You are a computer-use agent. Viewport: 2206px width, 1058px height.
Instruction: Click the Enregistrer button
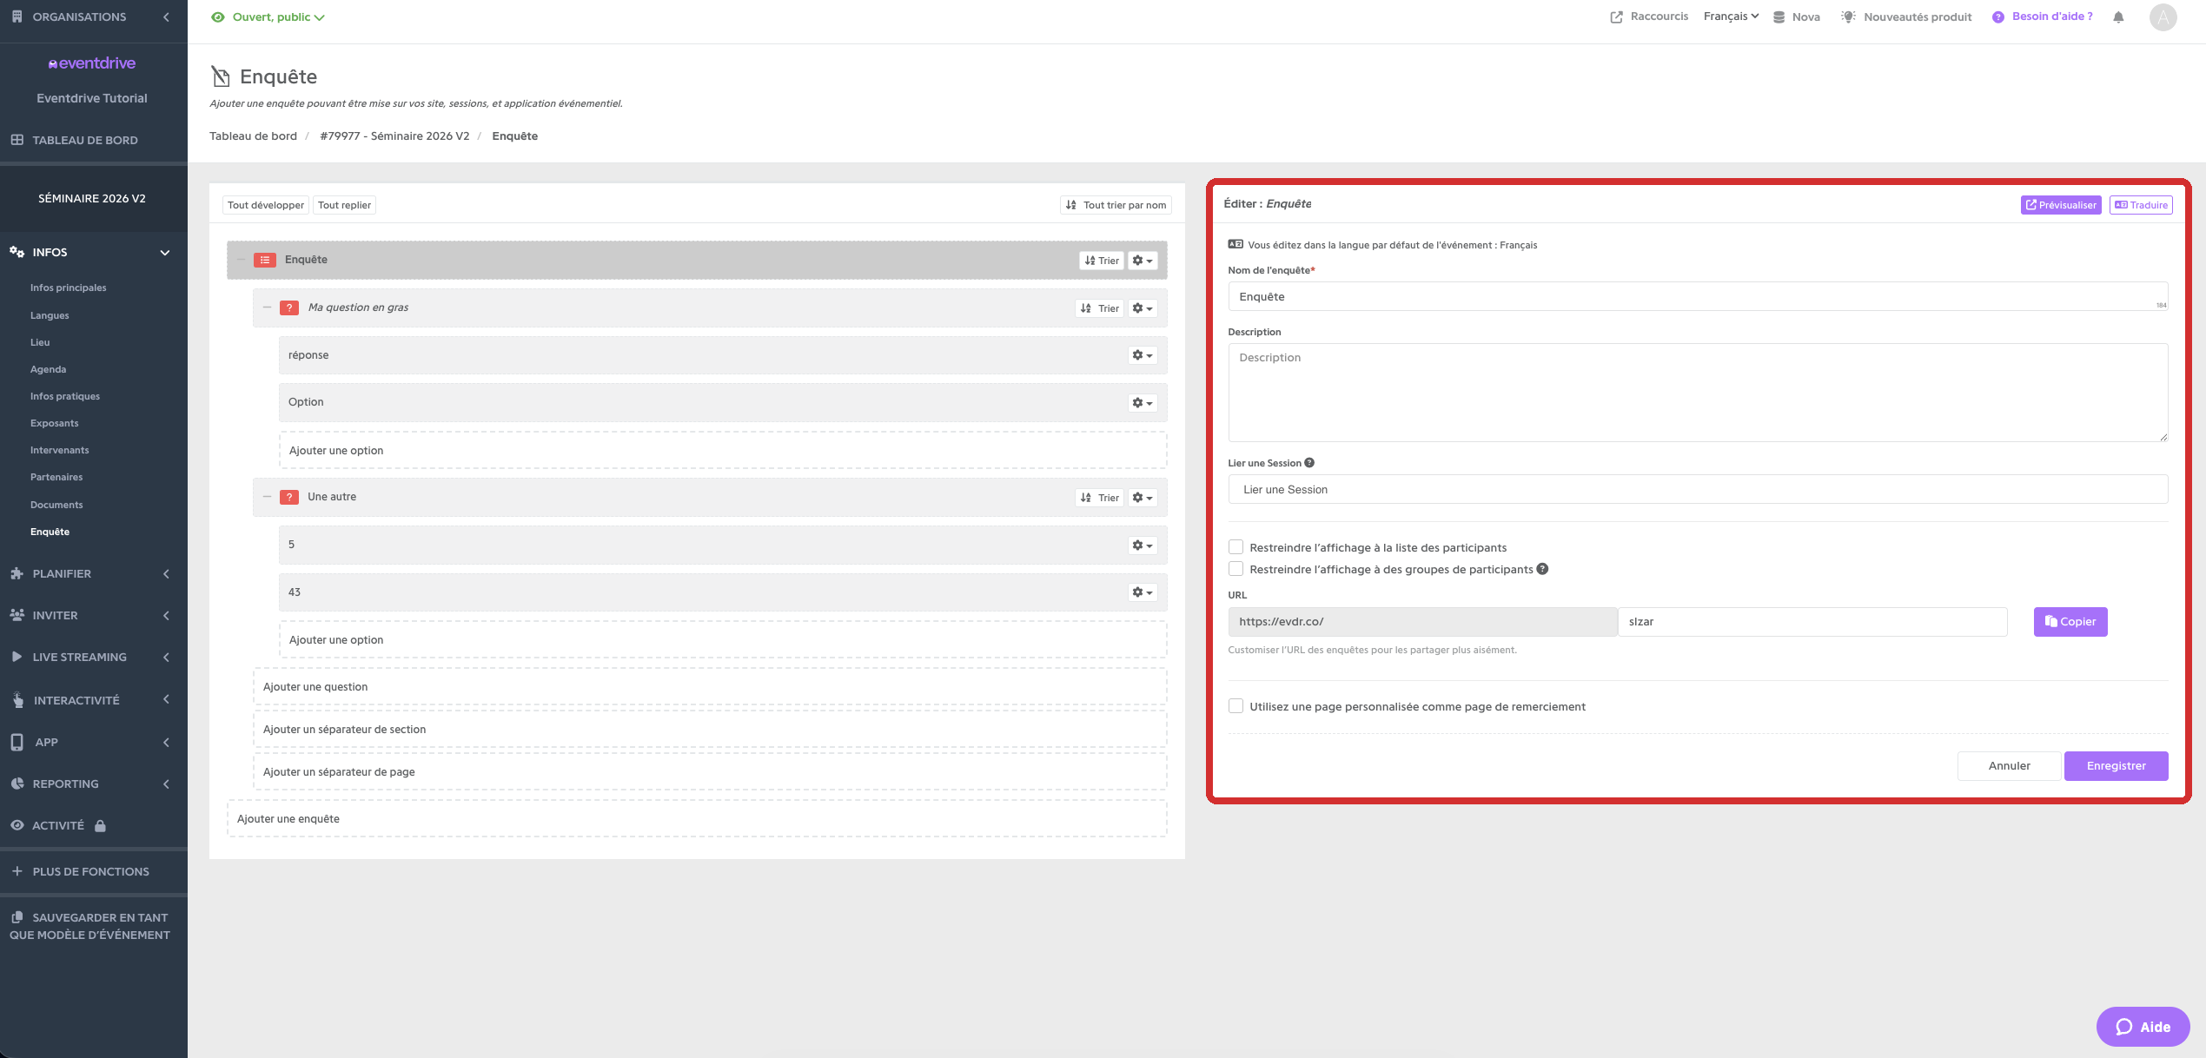[x=2116, y=766]
